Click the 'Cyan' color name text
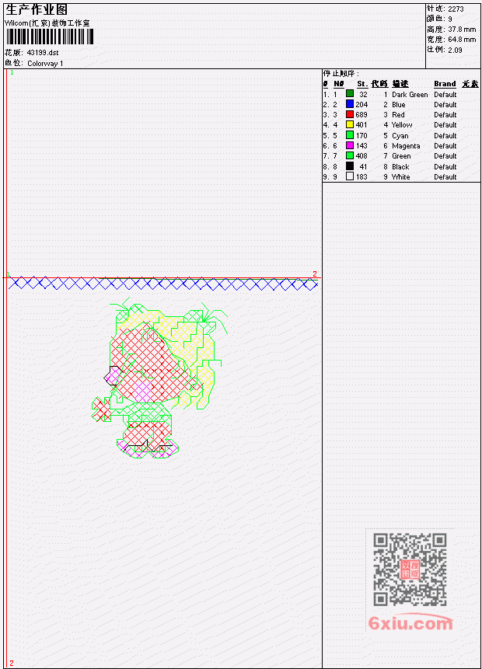This screenshot has height=669, width=482. [400, 136]
